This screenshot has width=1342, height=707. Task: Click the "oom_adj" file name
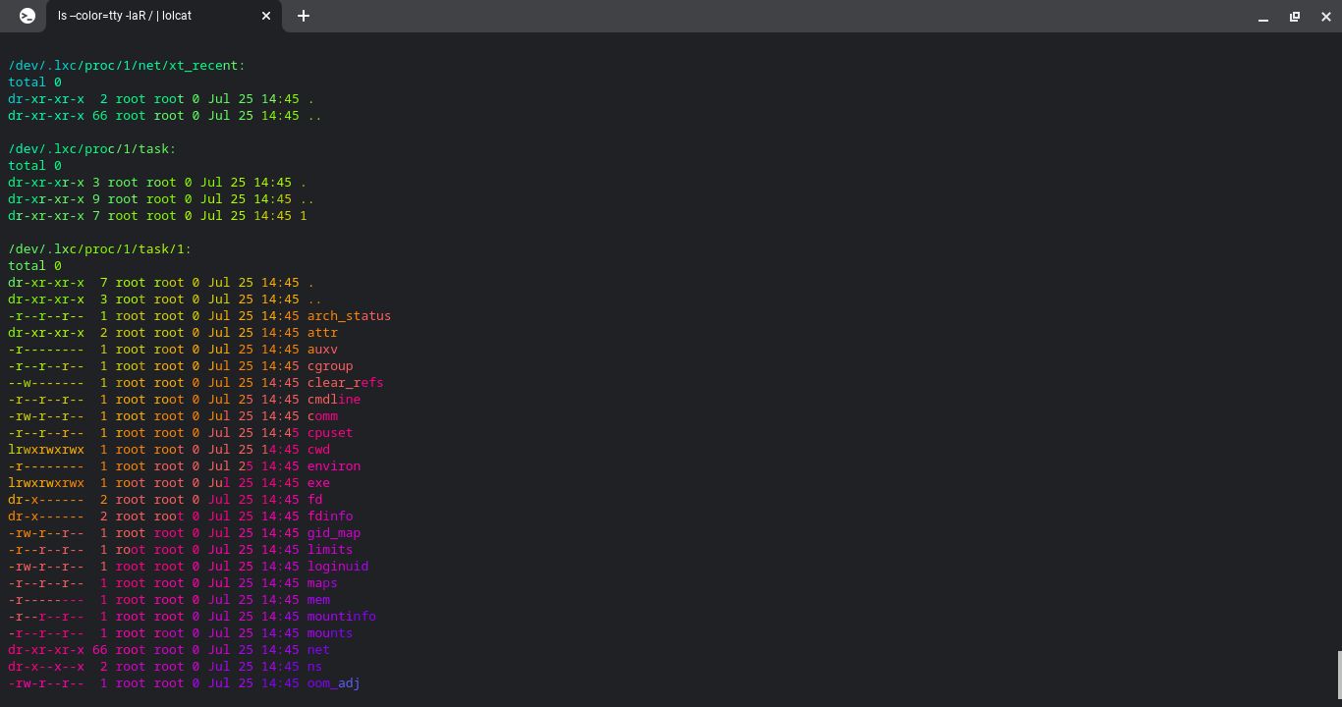pyautogui.click(x=334, y=682)
